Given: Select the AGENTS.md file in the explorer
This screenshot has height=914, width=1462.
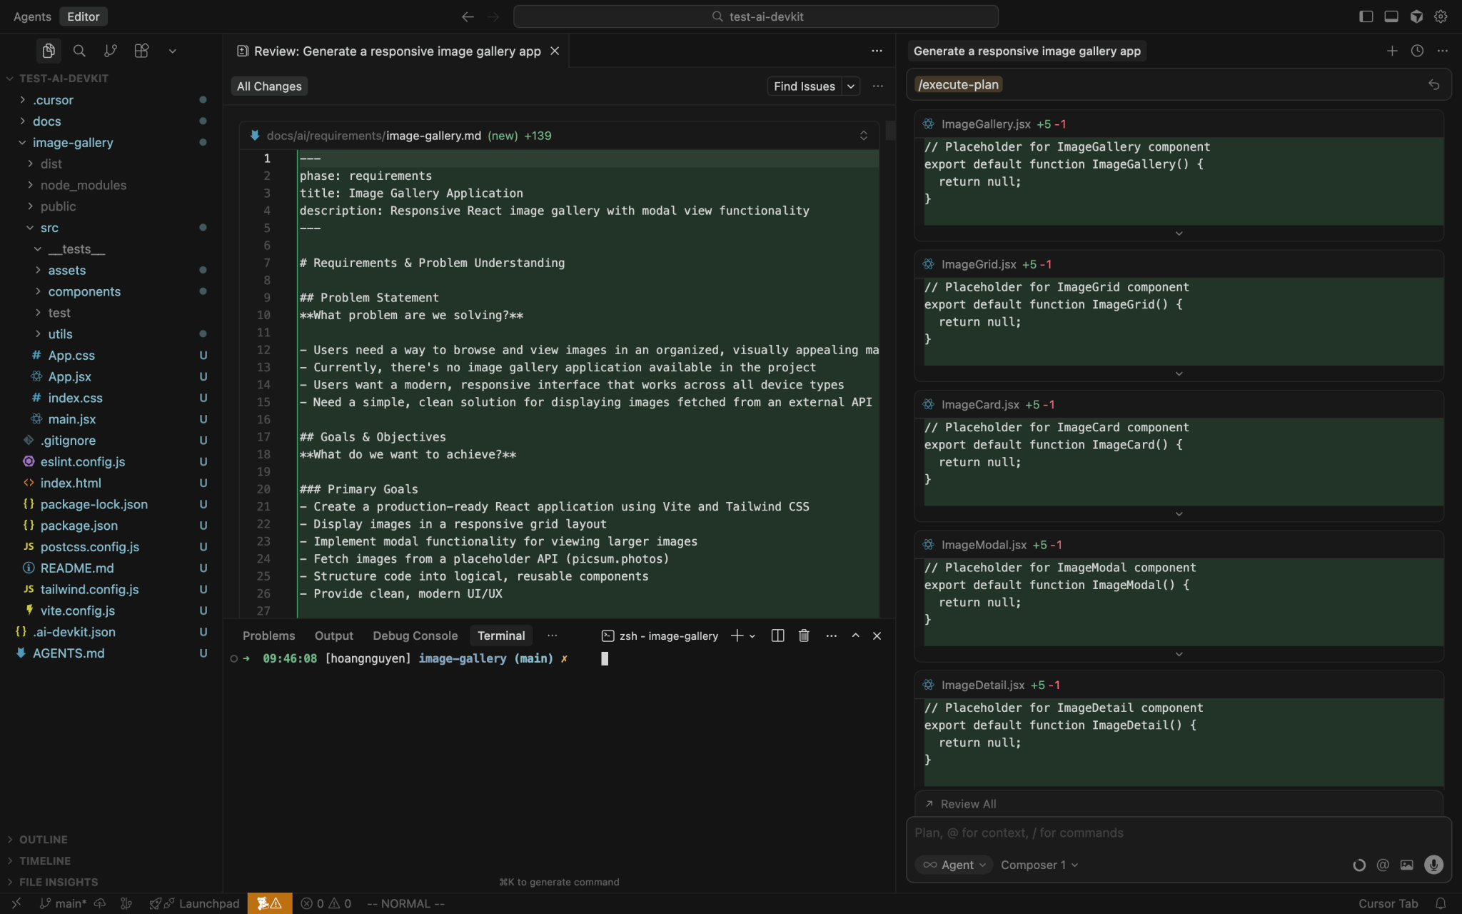Looking at the screenshot, I should click(x=69, y=653).
